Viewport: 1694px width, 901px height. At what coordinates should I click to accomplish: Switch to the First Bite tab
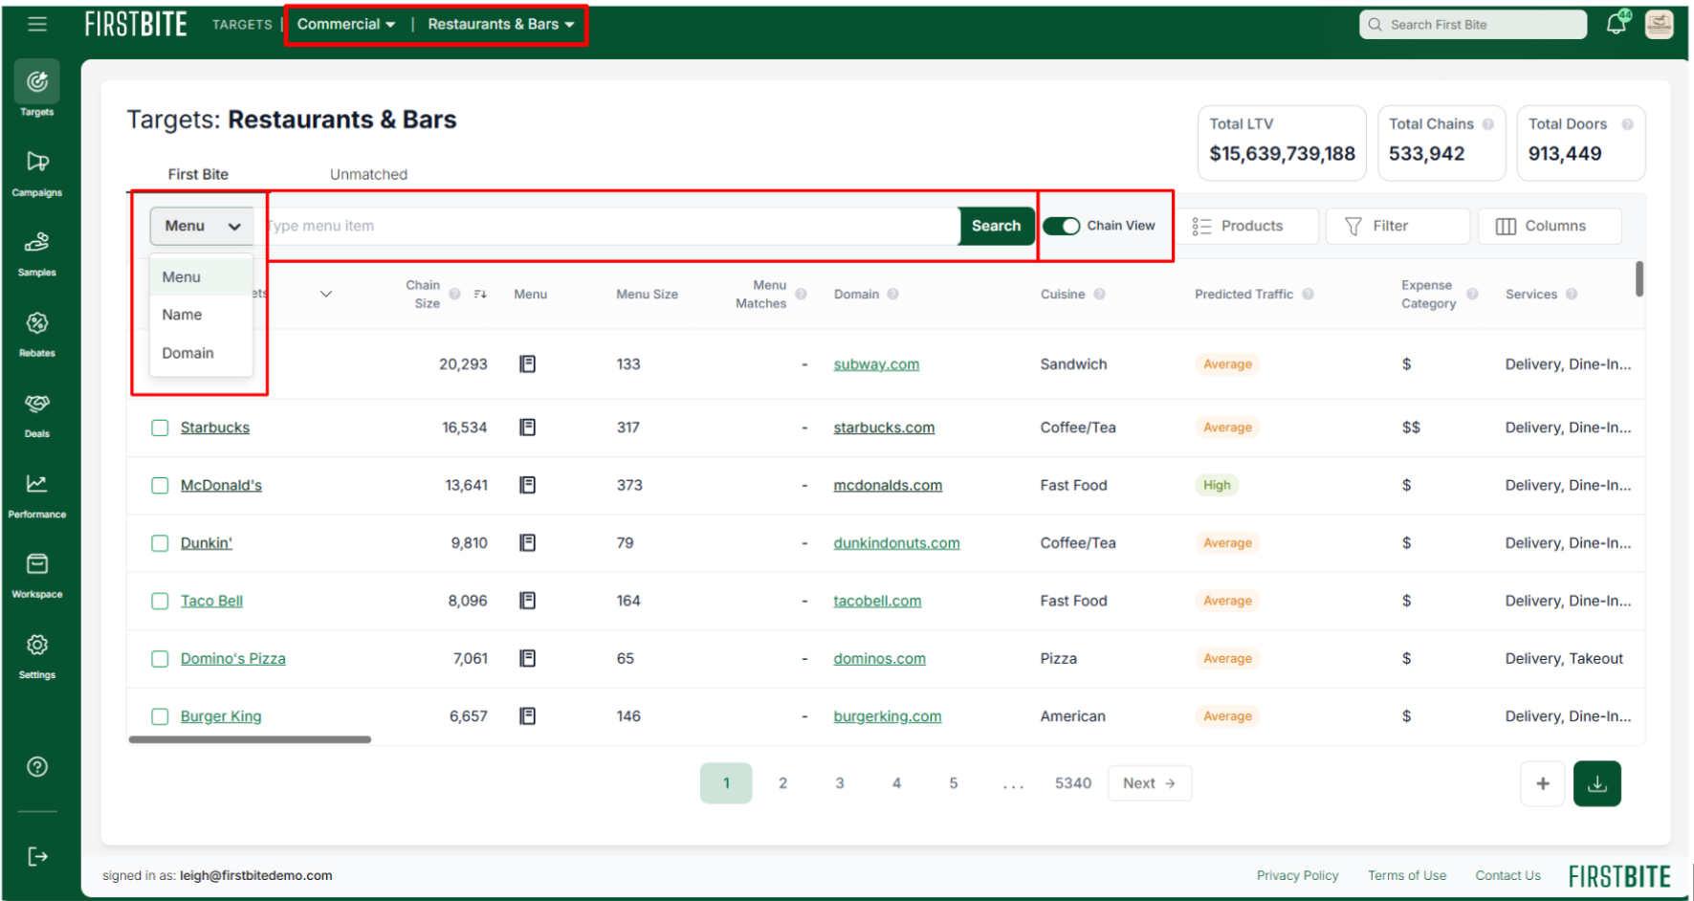(198, 174)
